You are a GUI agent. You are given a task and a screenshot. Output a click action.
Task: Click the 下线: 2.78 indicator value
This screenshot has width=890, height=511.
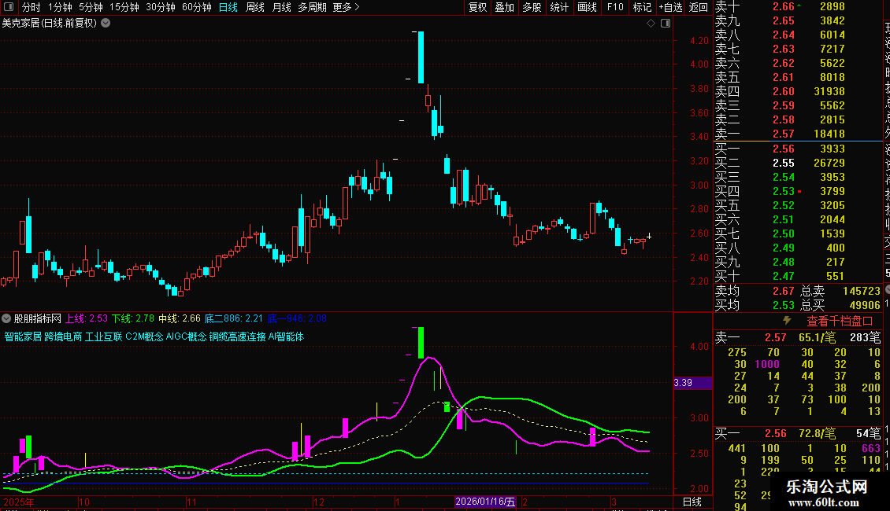133,318
